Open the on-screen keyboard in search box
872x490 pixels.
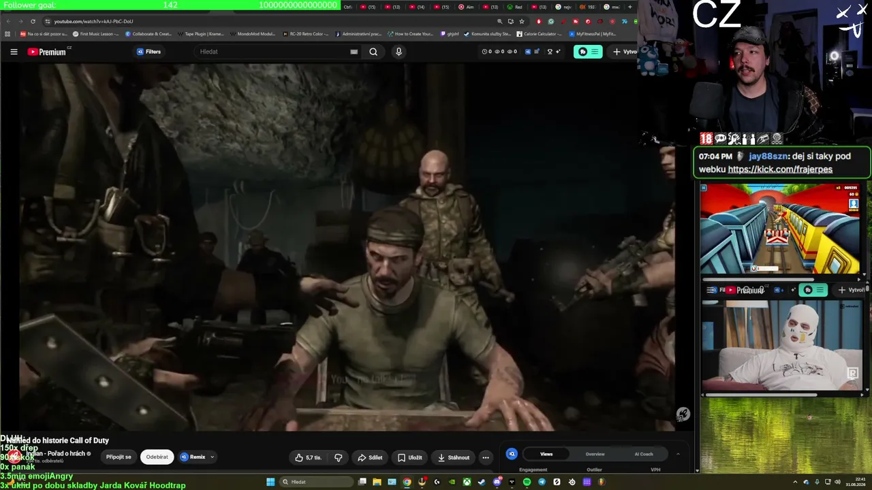pyautogui.click(x=354, y=52)
